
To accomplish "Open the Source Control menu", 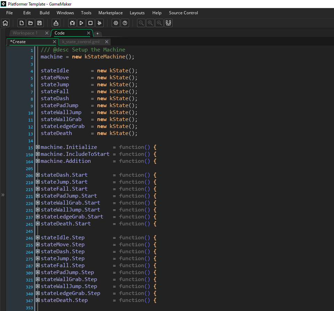I will tap(183, 13).
